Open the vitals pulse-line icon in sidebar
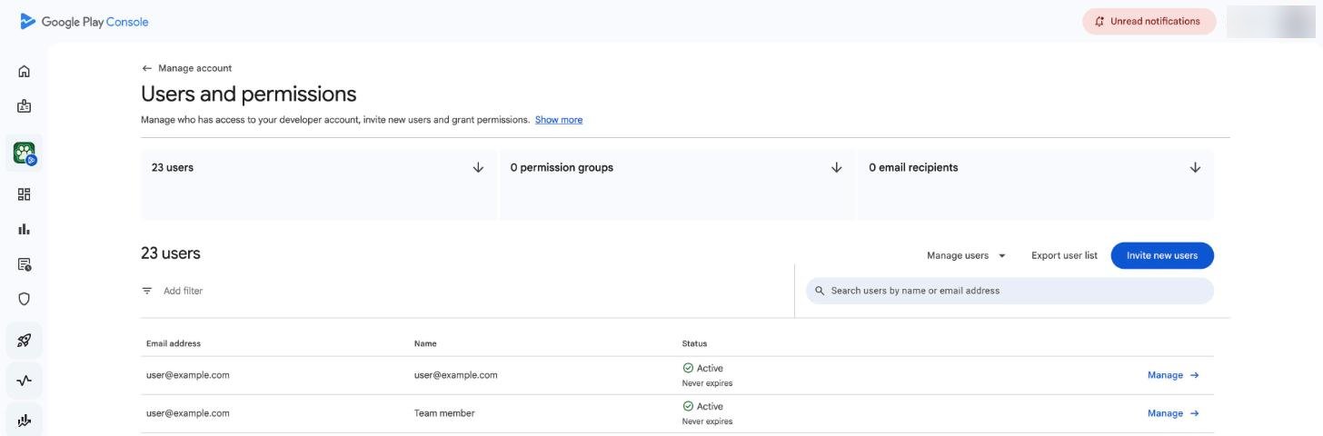Viewport: 1323px width, 436px height. click(x=25, y=381)
